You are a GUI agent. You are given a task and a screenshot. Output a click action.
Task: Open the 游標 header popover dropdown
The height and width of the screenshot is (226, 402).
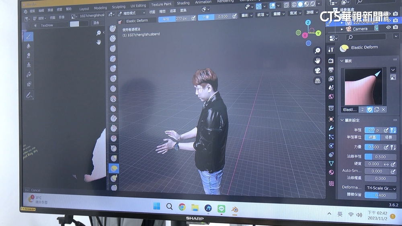(x=312, y=12)
